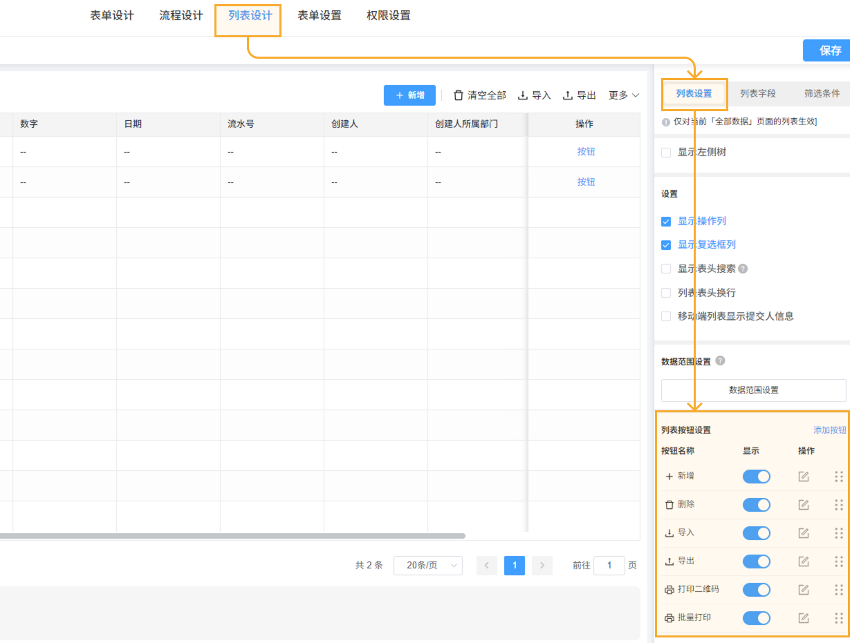Click drag handle of 打印二维码 row

pyautogui.click(x=839, y=590)
